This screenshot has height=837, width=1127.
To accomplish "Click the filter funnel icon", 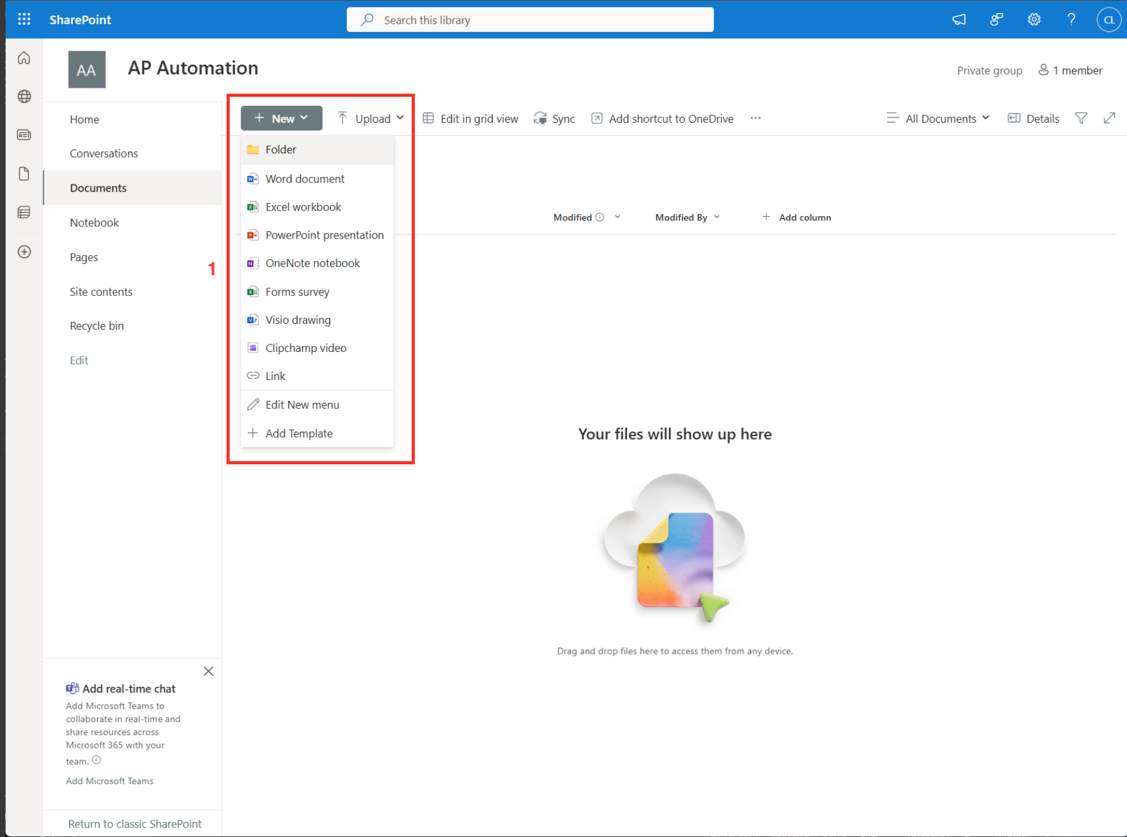I will pos(1081,118).
